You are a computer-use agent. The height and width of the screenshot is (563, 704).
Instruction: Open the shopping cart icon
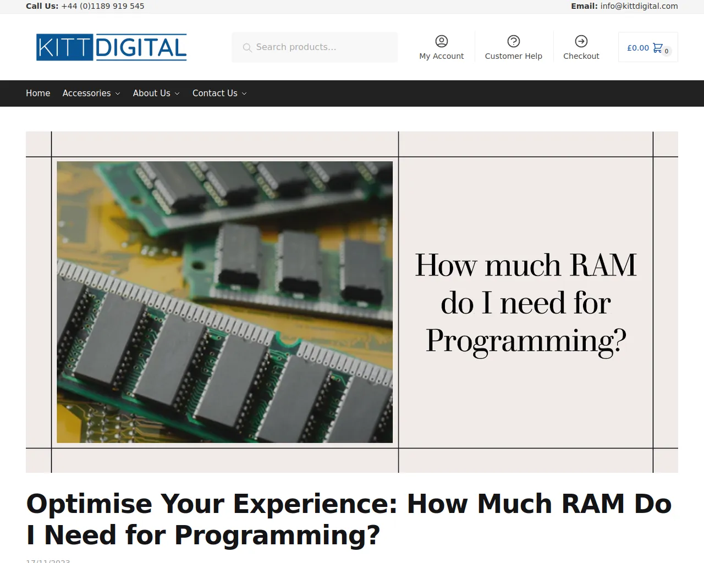click(x=657, y=48)
